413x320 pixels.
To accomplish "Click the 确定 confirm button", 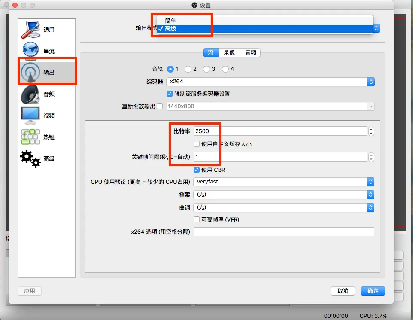I will point(373,291).
